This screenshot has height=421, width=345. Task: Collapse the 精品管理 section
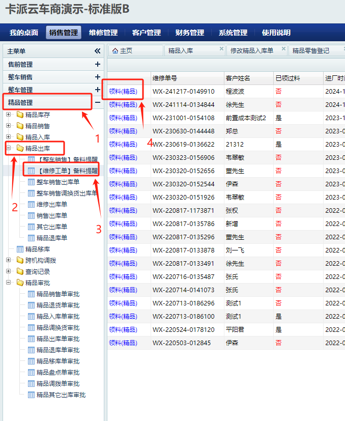click(97, 103)
